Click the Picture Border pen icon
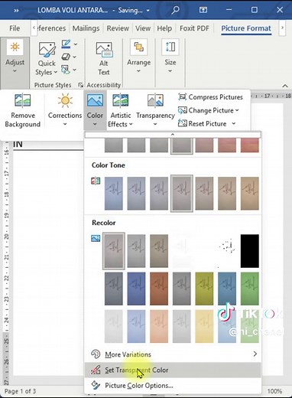The width and height of the screenshot is (292, 398). click(x=66, y=44)
